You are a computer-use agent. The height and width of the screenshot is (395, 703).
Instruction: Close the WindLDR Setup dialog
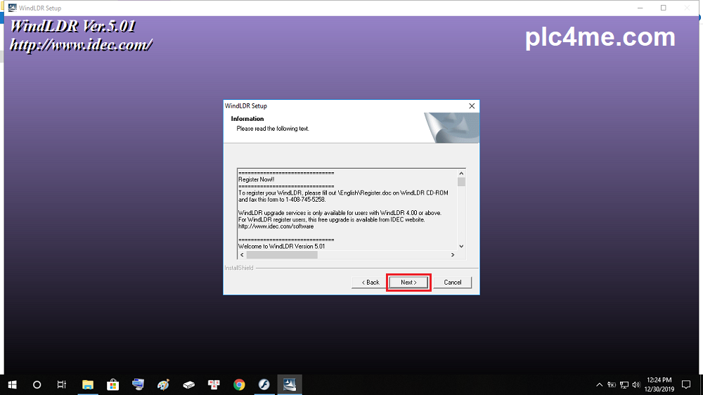coord(472,105)
